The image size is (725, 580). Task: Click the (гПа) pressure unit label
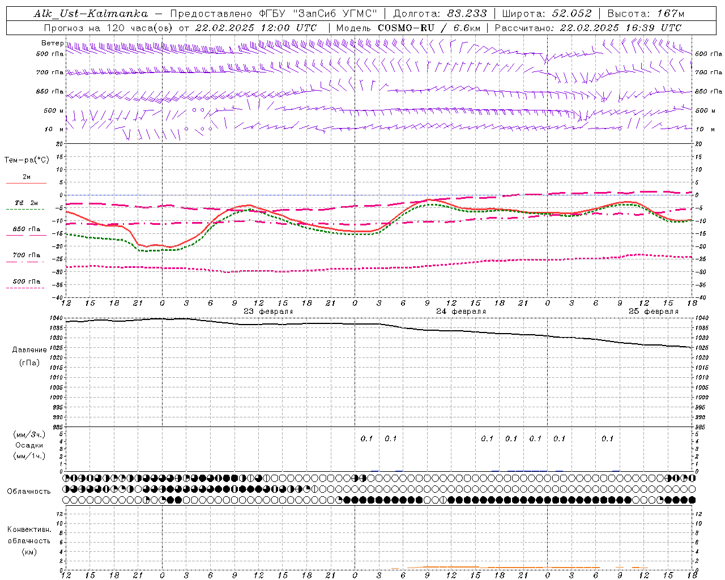[x=29, y=362]
